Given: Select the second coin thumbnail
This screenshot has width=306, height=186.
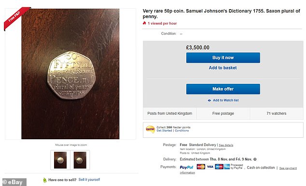Looking at the screenshot, I should pos(80,160).
